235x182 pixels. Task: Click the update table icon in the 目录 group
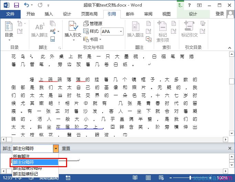click(x=20, y=31)
